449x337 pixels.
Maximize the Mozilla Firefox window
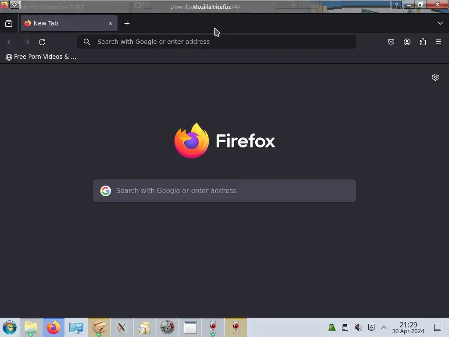tap(420, 4)
